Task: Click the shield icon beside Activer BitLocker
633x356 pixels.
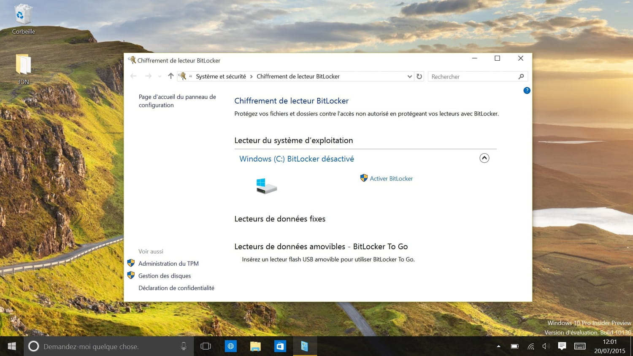Action: click(364, 178)
